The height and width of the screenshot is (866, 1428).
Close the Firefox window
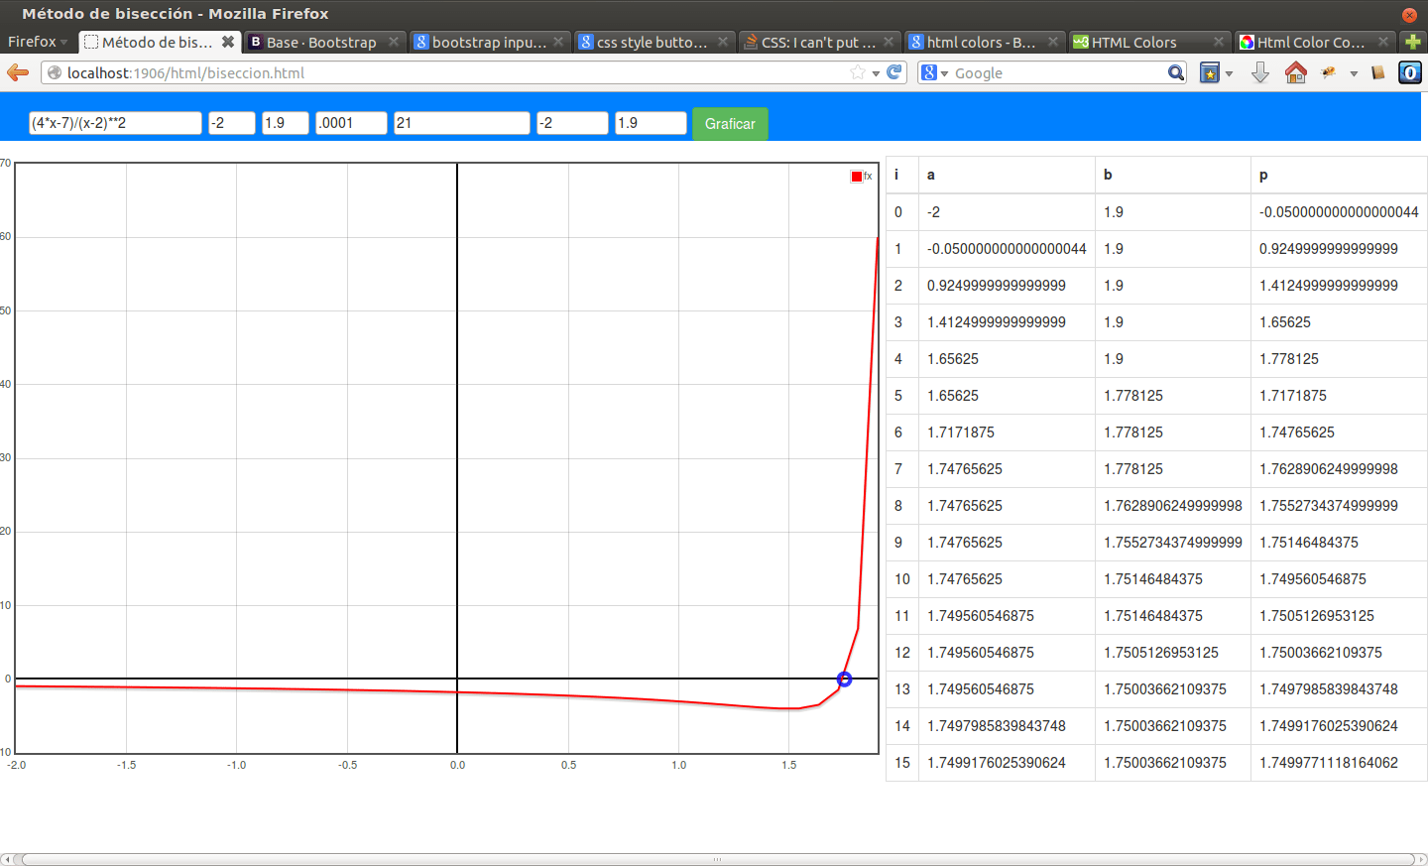pyautogui.click(x=1409, y=15)
